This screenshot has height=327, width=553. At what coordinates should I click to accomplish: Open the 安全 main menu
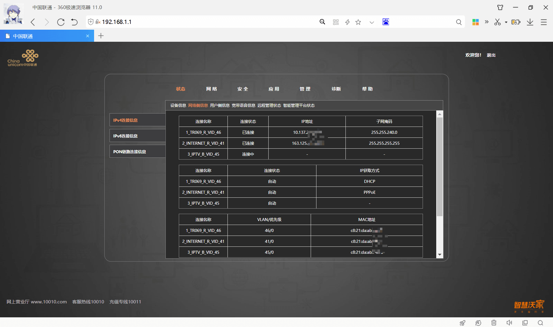click(243, 89)
